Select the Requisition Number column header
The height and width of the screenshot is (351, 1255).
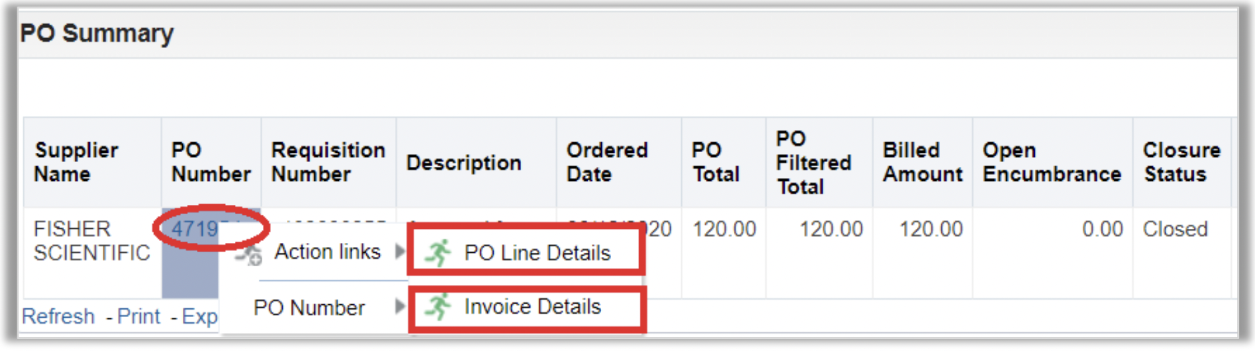(328, 162)
